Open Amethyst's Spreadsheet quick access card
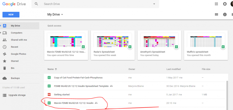 click(159, 45)
